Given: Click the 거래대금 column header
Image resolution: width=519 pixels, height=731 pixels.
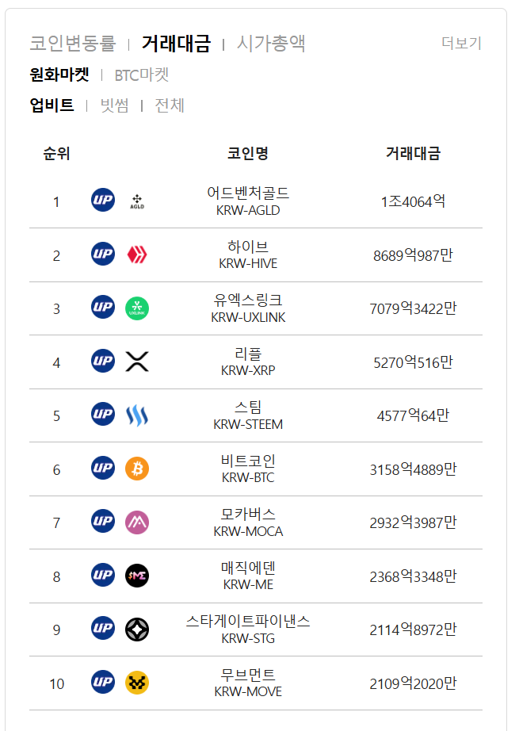Looking at the screenshot, I should (x=413, y=153).
